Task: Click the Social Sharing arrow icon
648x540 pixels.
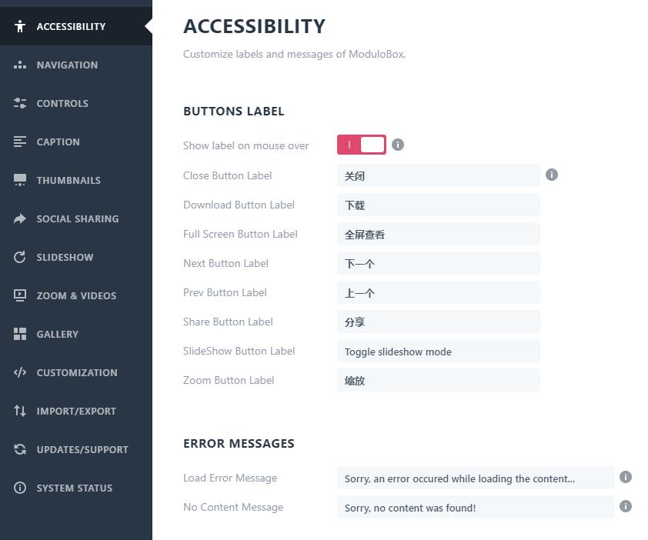Action: (20, 219)
